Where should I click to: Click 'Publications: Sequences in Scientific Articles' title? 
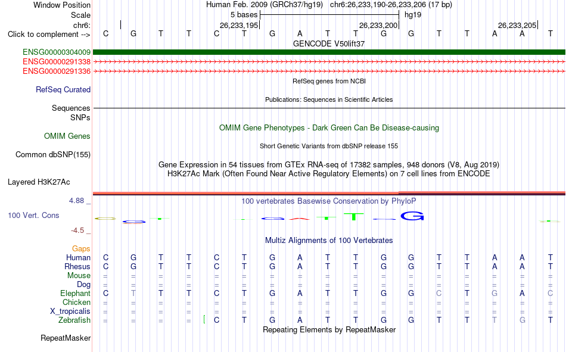[329, 99]
